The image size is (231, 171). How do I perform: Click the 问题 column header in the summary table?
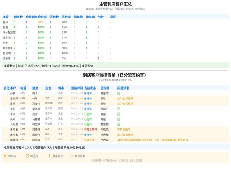[x=113, y=17]
